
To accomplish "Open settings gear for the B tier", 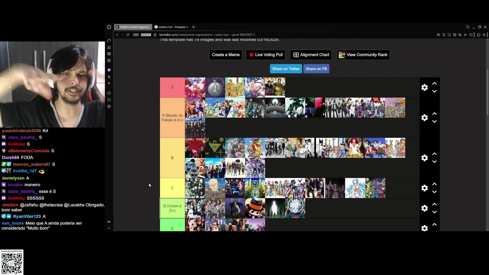I will 424,158.
